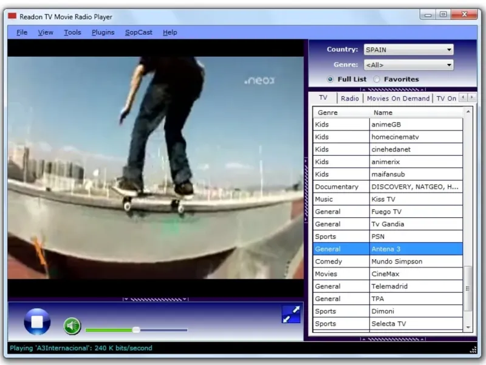486x365 pixels.
Task: Open the Country dropdown showing SPAIN
Action: click(408, 50)
